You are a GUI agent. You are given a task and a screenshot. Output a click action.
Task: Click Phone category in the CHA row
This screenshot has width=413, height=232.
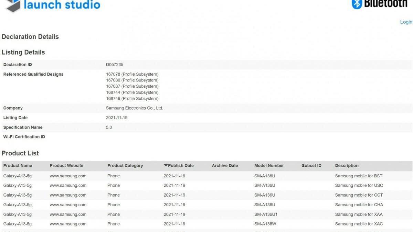(114, 205)
